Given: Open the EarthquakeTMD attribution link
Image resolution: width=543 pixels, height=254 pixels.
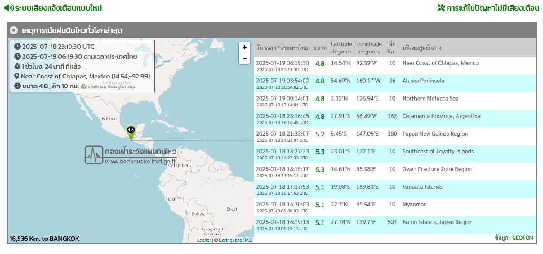Looking at the screenshot, I should click(235, 240).
